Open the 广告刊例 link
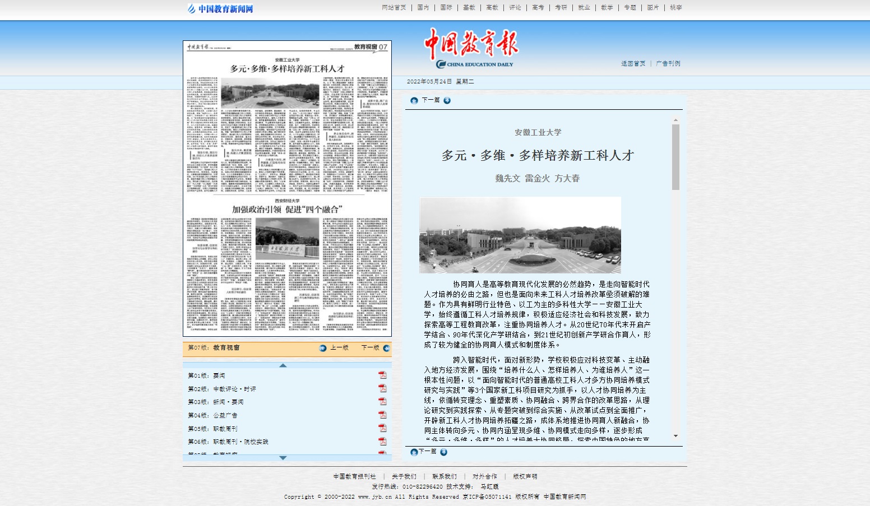Image resolution: width=870 pixels, height=506 pixels. coord(668,64)
